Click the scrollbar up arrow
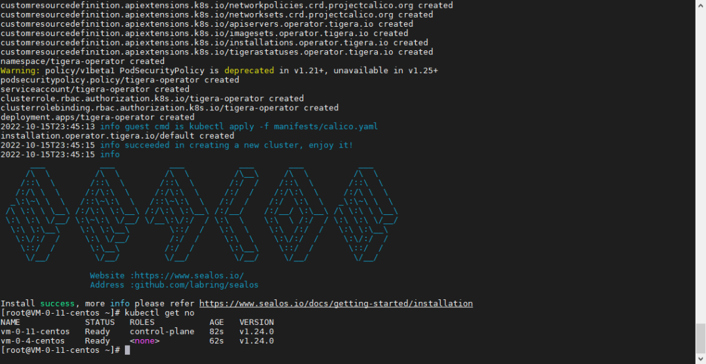 (x=699, y=5)
